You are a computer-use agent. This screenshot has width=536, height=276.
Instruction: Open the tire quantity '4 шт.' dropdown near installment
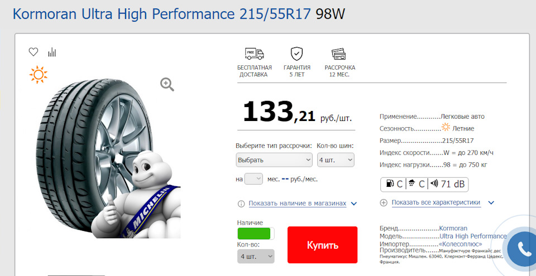336,160
